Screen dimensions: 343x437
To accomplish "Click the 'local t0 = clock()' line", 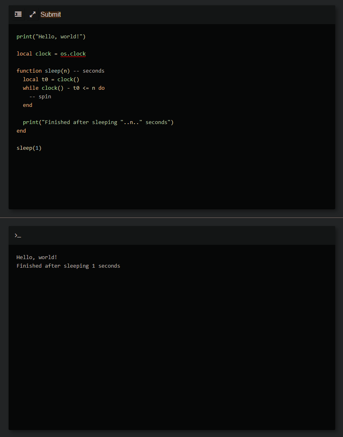I will click(51, 80).
